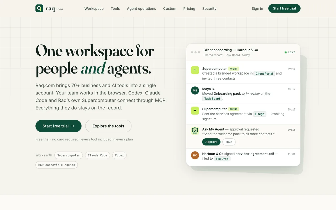The image size is (336, 210).
Task: Open the E-Sign tag
Action: 259,114
